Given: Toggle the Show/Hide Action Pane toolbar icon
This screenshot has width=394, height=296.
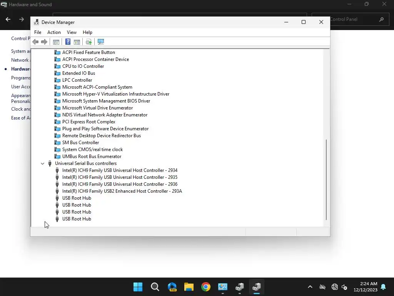Looking at the screenshot, I should coord(77,42).
